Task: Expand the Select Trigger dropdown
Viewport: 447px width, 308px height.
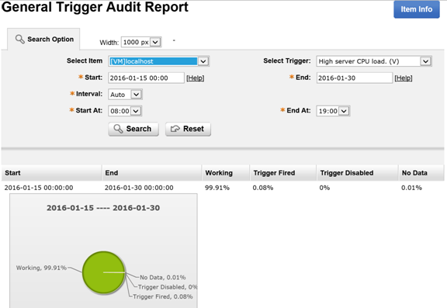Action: point(374,61)
